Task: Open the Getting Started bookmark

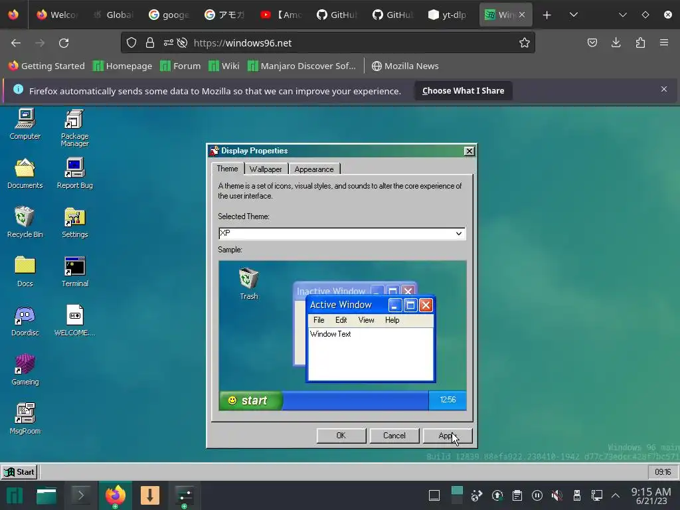Action: pos(46,66)
